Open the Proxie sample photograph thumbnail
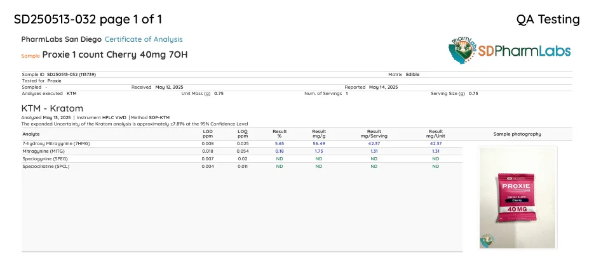594x263 pixels. click(518, 198)
